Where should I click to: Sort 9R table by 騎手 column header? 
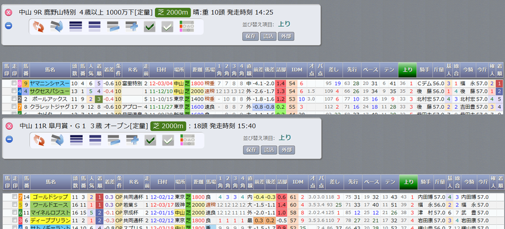click(x=425, y=70)
